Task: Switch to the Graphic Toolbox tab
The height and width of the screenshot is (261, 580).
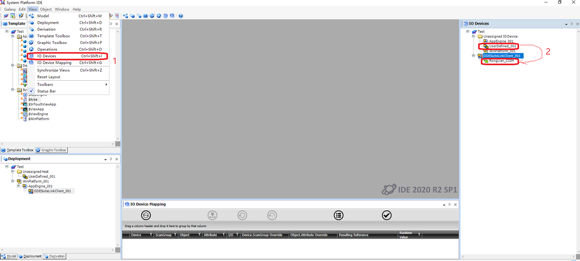Action: click(x=51, y=150)
